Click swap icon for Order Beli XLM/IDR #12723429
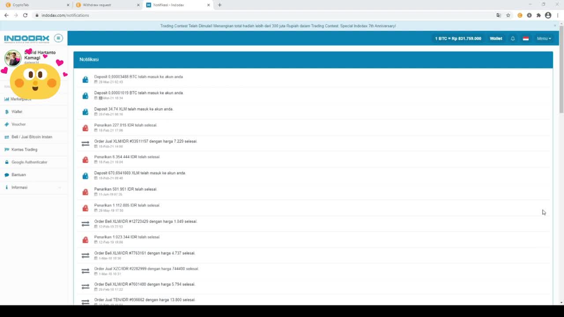The image size is (564, 317). pos(85,224)
